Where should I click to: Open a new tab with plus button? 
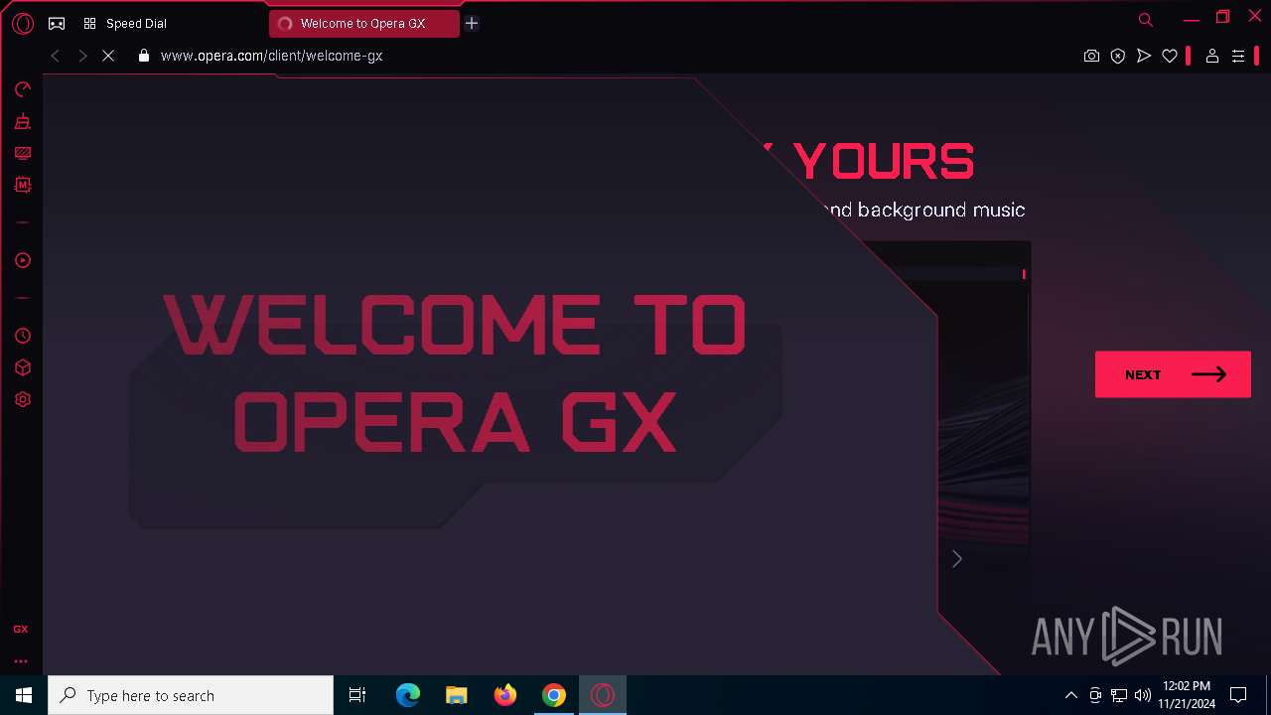pyautogui.click(x=472, y=23)
